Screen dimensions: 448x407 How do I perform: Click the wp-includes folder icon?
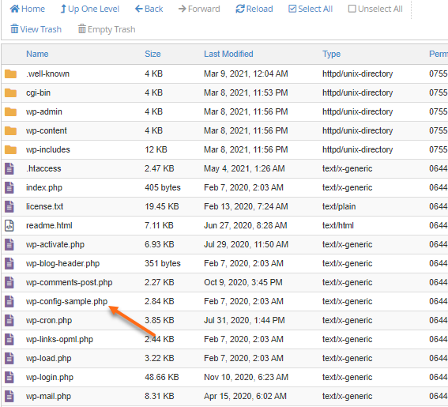pos(10,149)
